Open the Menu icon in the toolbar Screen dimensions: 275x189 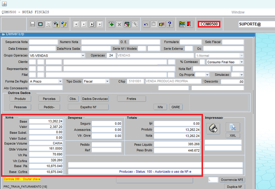pos(182,24)
